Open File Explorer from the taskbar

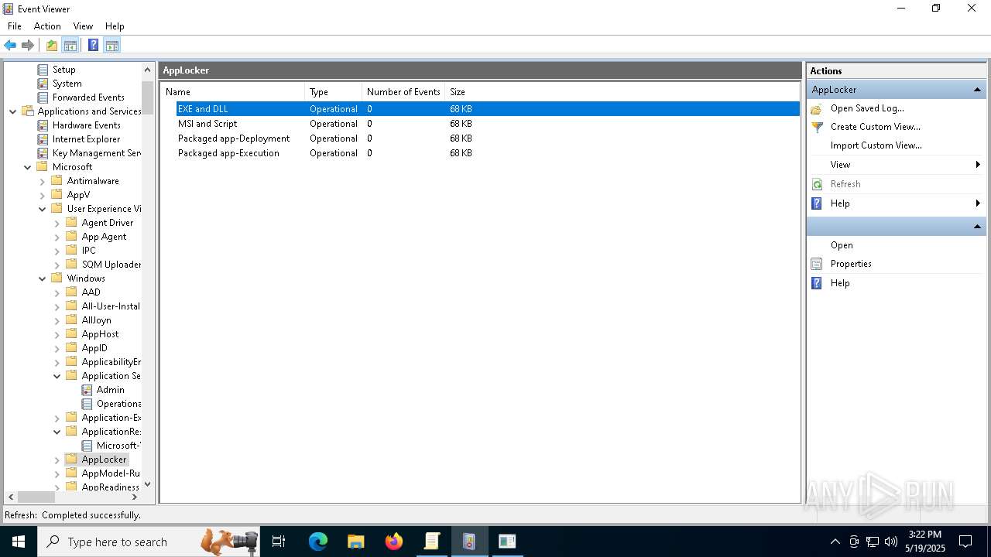[355, 542]
